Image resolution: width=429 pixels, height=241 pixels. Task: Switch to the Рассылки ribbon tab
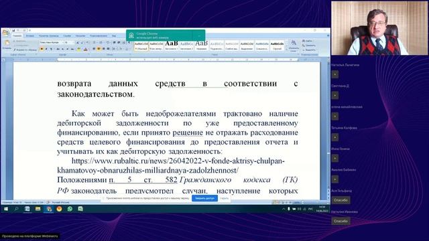pyautogui.click(x=80, y=35)
